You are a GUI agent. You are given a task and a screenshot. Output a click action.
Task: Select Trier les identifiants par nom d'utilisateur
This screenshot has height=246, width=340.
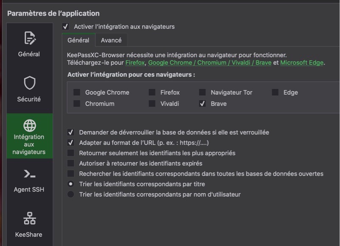pyautogui.click(x=71, y=195)
